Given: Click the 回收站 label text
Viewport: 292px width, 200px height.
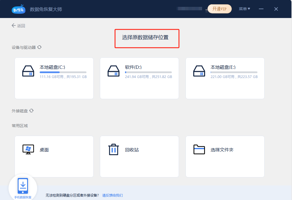Looking at the screenshot, I should (x=132, y=150).
